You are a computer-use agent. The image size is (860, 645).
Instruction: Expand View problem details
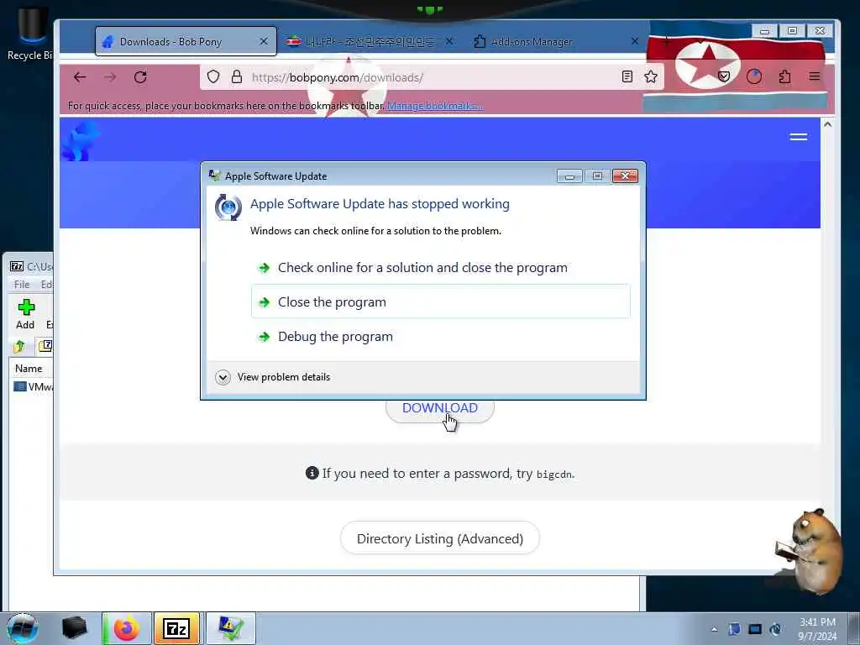tap(273, 377)
